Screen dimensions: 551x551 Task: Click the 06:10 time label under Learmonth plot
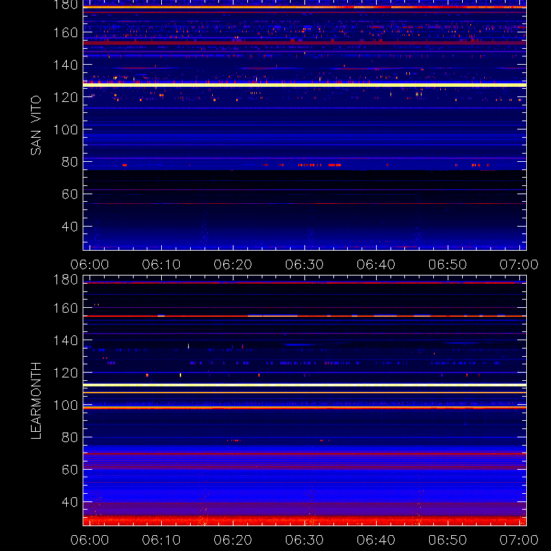click(161, 540)
